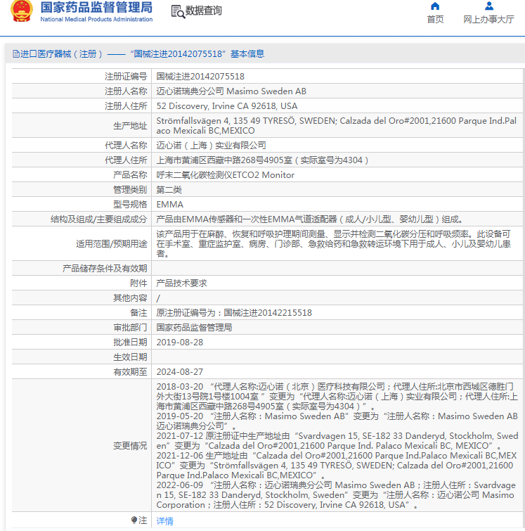Image resolution: width=525 pixels, height=531 pixels.
Task: Click registration number 国械注进20142075518 value
Action: (x=200, y=76)
